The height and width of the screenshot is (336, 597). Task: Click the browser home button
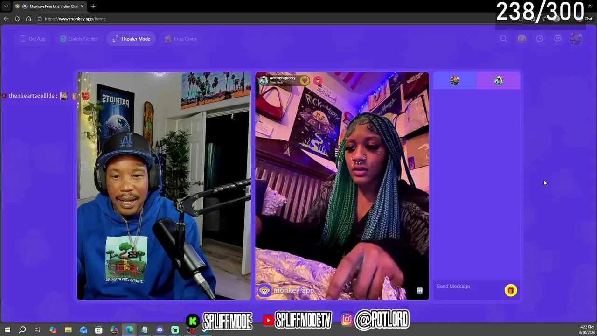pos(28,19)
